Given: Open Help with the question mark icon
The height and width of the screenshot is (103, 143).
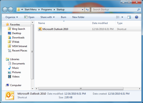Looking at the screenshot, I should coord(136,17).
